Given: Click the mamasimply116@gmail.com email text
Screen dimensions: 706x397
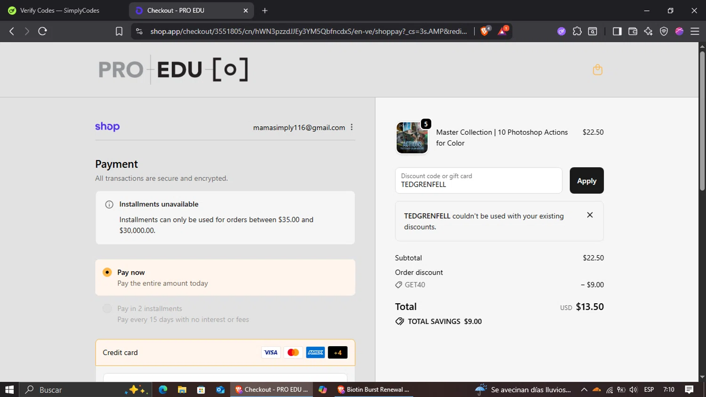Looking at the screenshot, I should pyautogui.click(x=299, y=128).
